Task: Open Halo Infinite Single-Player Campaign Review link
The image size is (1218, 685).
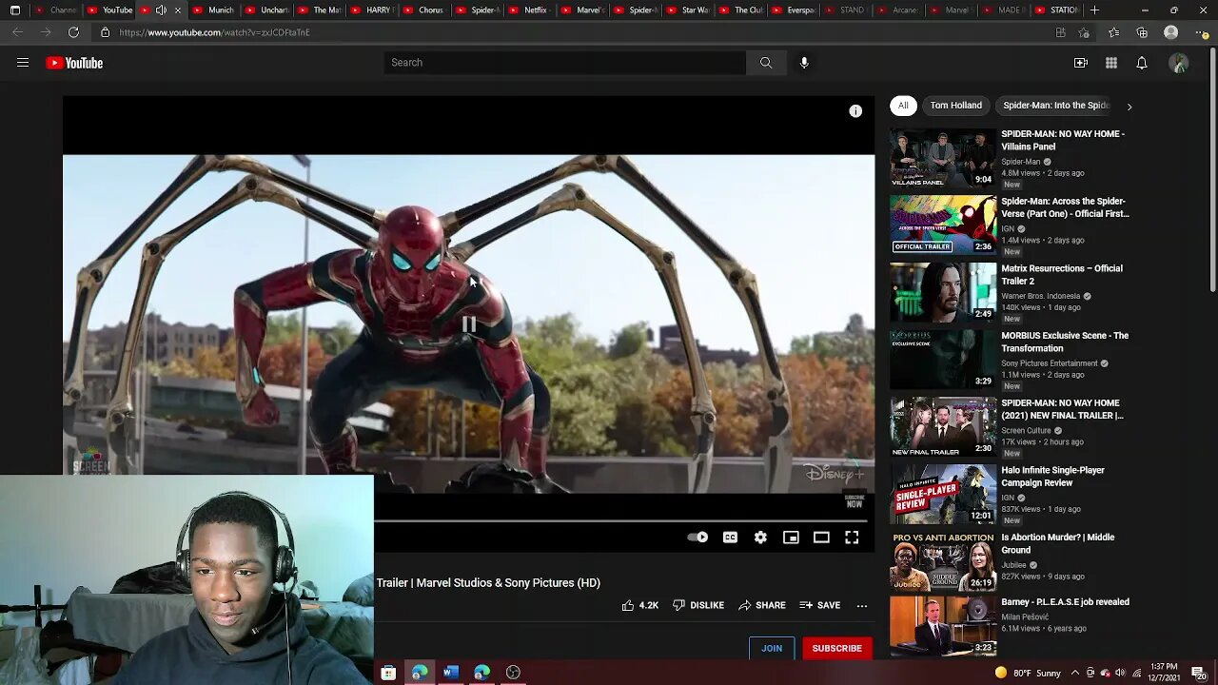Action: (x=1052, y=477)
